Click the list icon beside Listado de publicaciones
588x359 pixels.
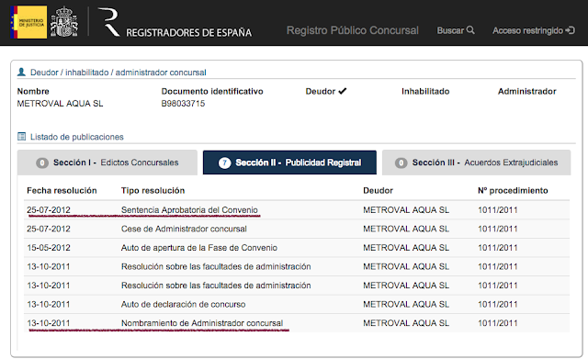(22, 137)
